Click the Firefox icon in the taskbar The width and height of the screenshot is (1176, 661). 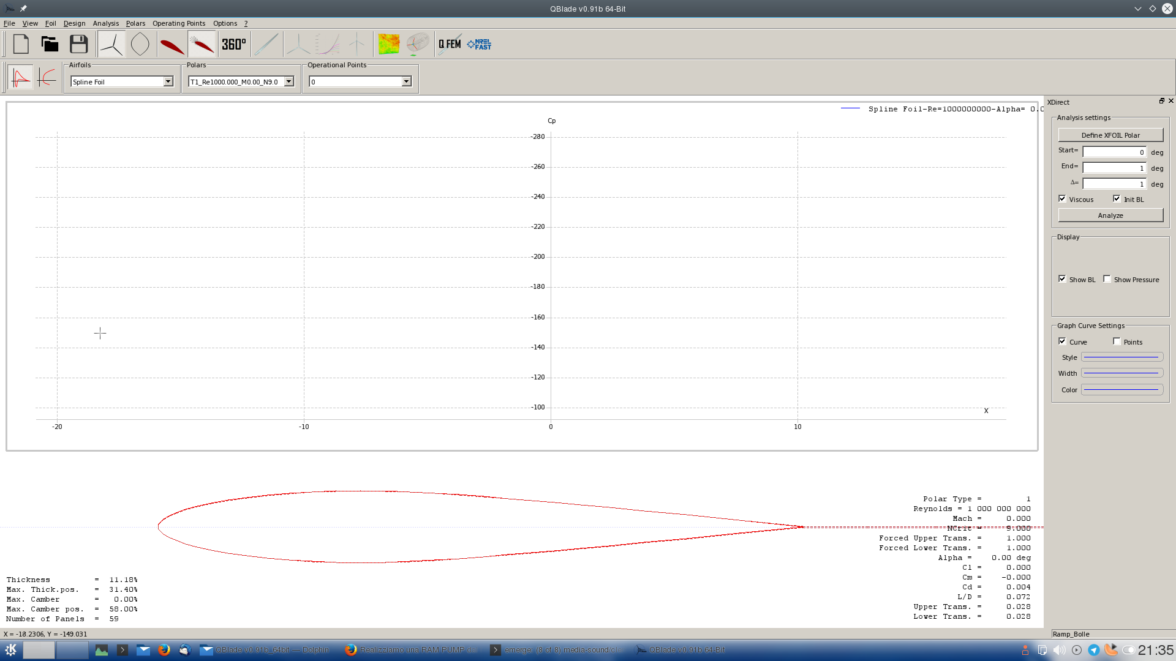(164, 650)
